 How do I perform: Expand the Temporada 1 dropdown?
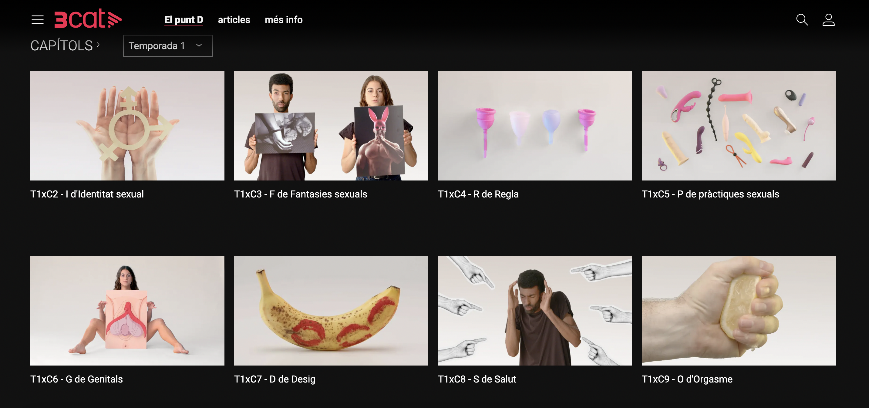pyautogui.click(x=168, y=46)
